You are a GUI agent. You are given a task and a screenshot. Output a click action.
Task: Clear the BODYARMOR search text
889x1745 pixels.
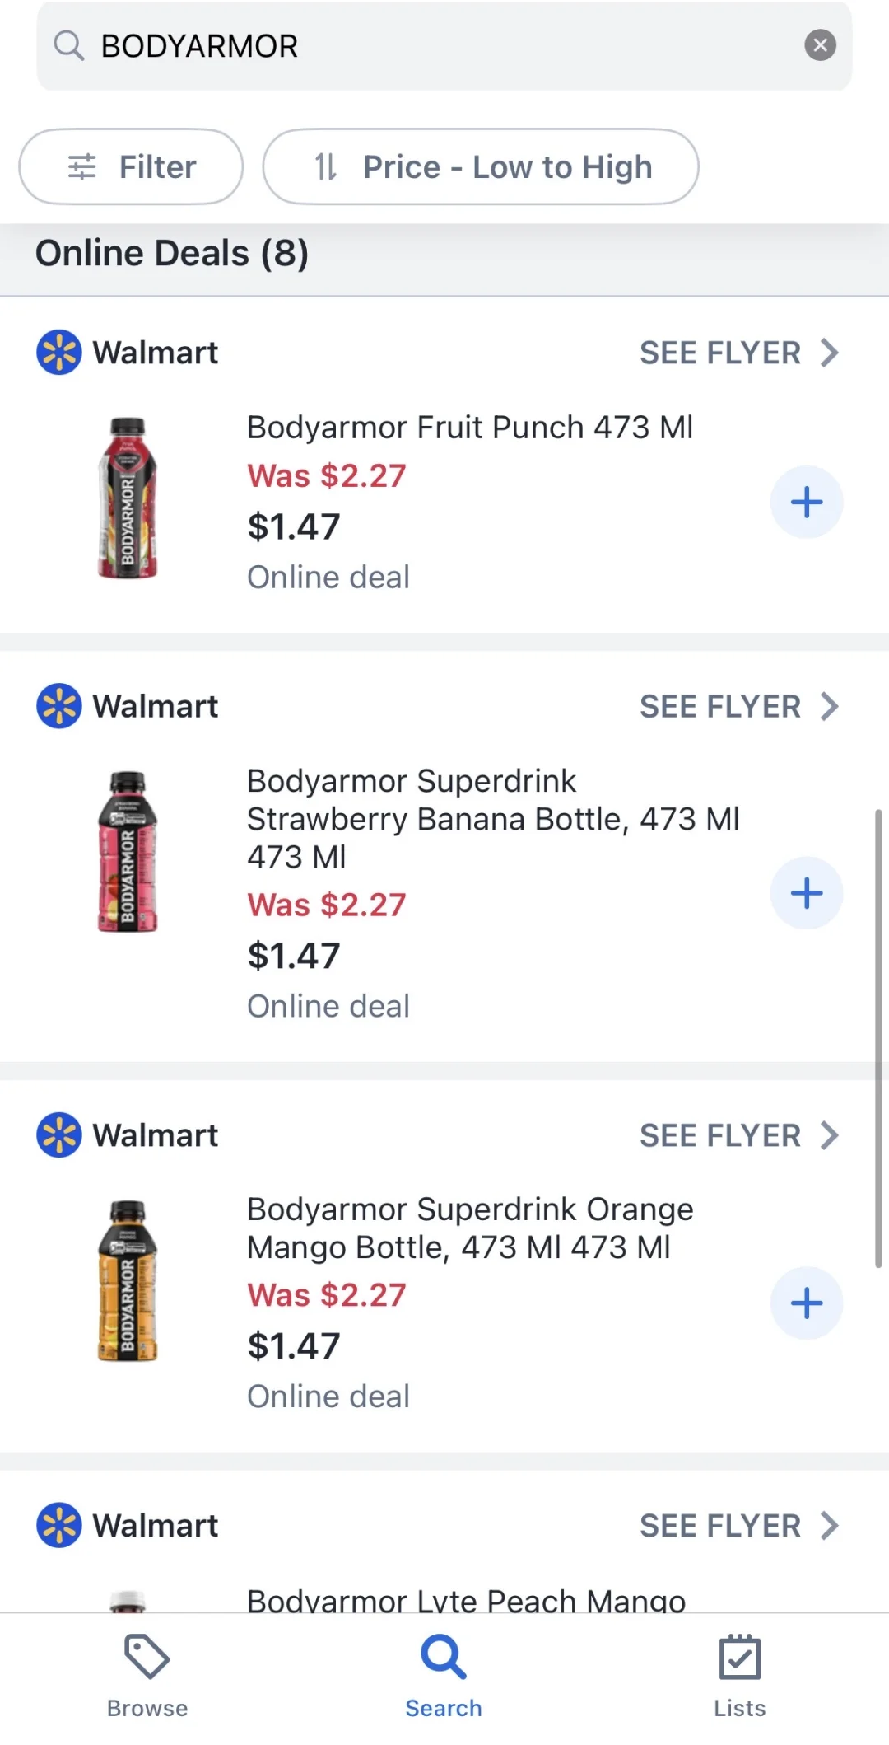[820, 45]
